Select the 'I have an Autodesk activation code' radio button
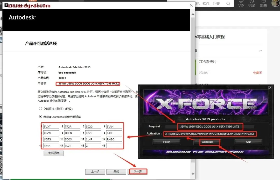The image size is (280, 180). pyautogui.click(x=40, y=117)
